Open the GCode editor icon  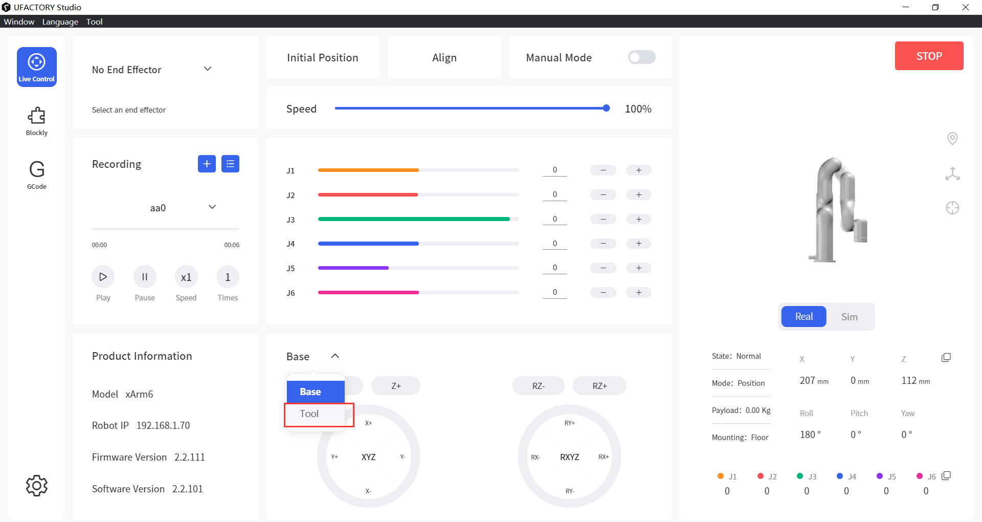point(36,175)
